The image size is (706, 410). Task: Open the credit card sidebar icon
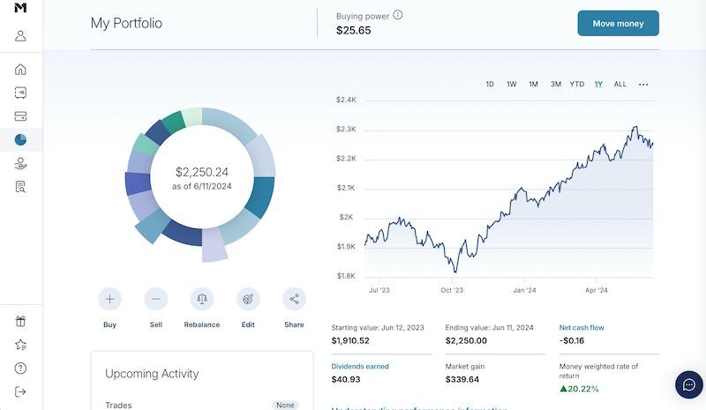pos(21,116)
